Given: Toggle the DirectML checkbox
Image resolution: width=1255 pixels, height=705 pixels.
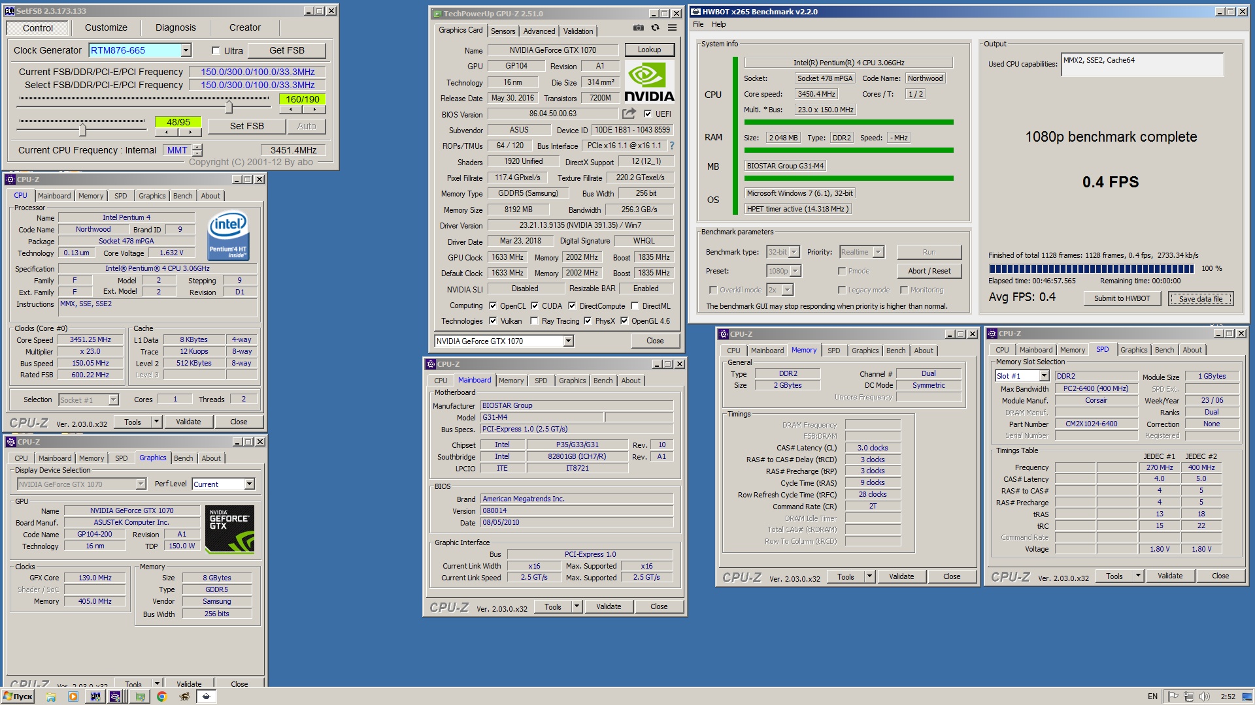Looking at the screenshot, I should pyautogui.click(x=635, y=305).
